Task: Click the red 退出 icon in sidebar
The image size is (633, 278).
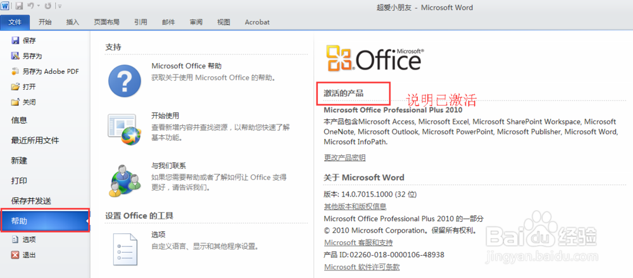Action: [15, 255]
